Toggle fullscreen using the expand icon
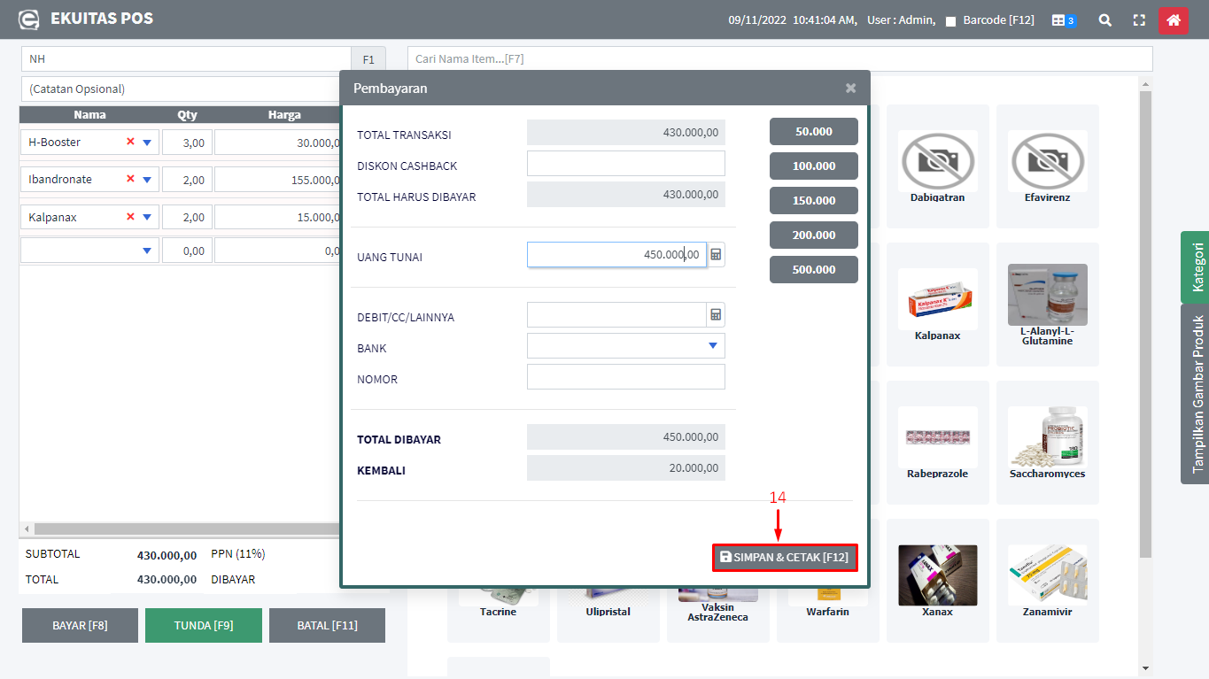The height and width of the screenshot is (679, 1209). [x=1139, y=19]
